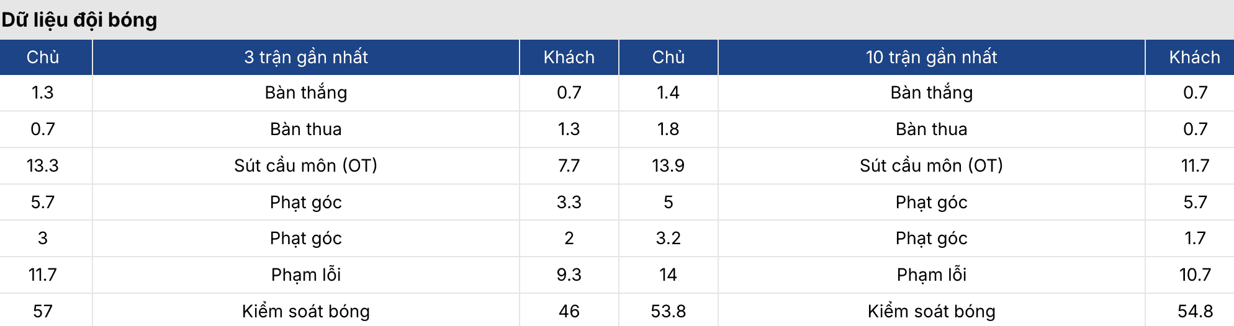Click the "Dữ liệu đội bóng" section title
The height and width of the screenshot is (326, 1234).
pos(79,20)
